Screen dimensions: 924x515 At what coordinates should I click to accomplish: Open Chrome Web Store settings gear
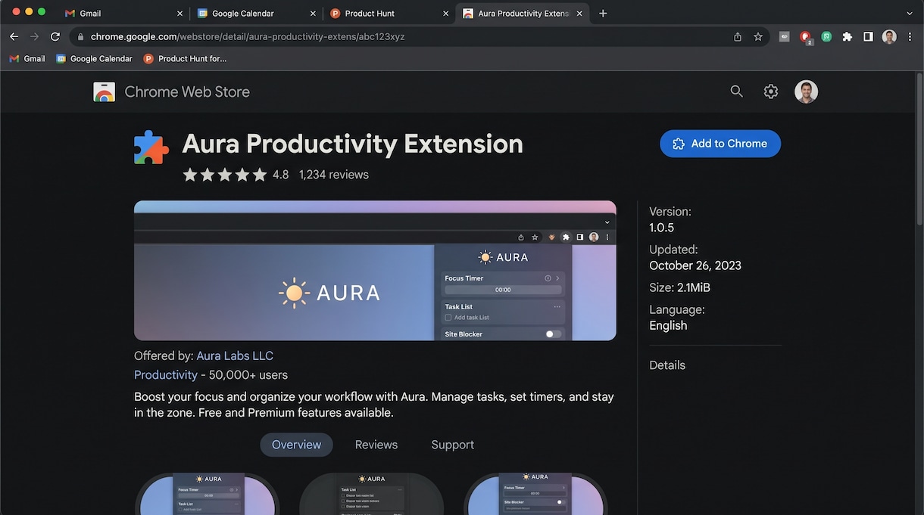[x=771, y=92]
